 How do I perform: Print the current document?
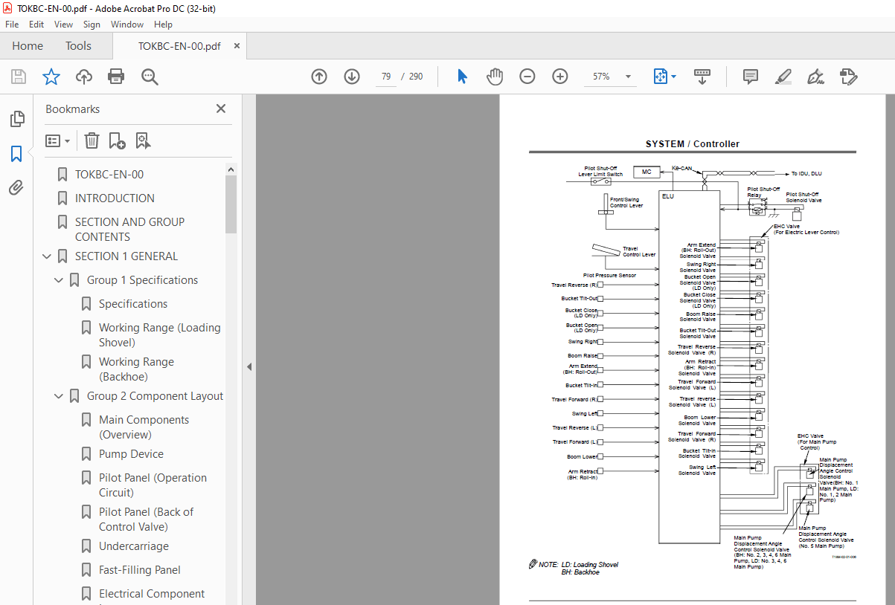116,76
